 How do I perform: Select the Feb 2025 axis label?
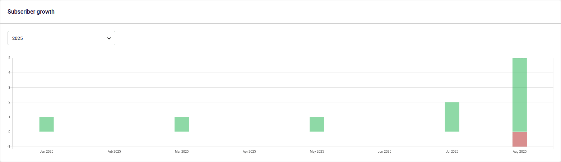114,152
